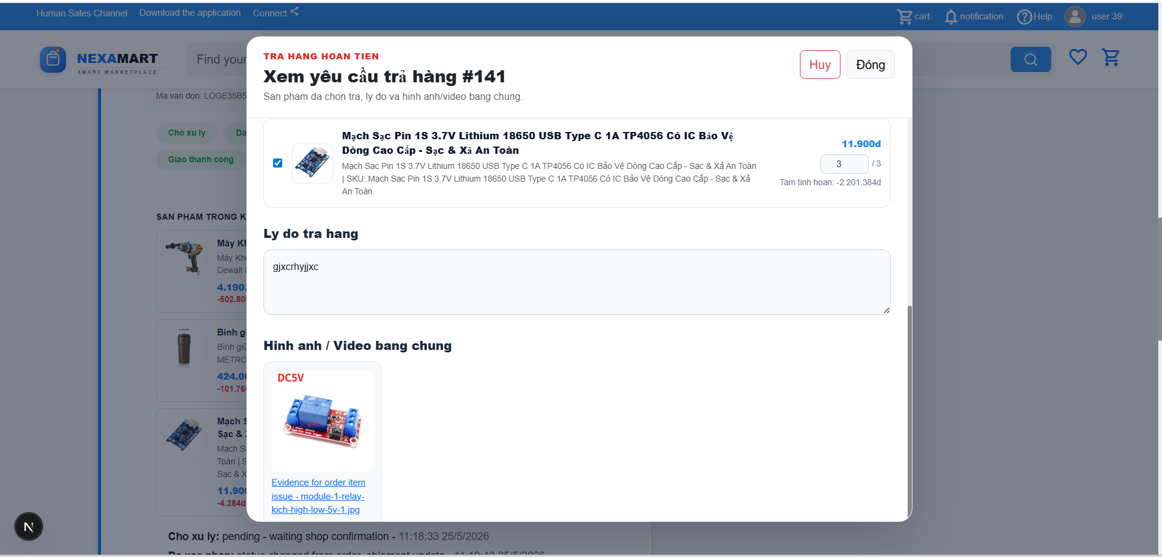Click the charger board product thumbnail in dialog
1162x557 pixels.
(x=312, y=163)
